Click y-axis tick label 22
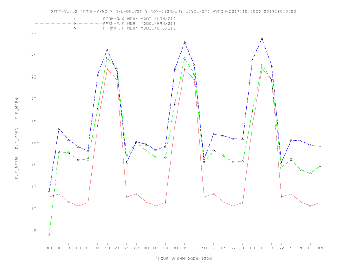 [34, 77]
